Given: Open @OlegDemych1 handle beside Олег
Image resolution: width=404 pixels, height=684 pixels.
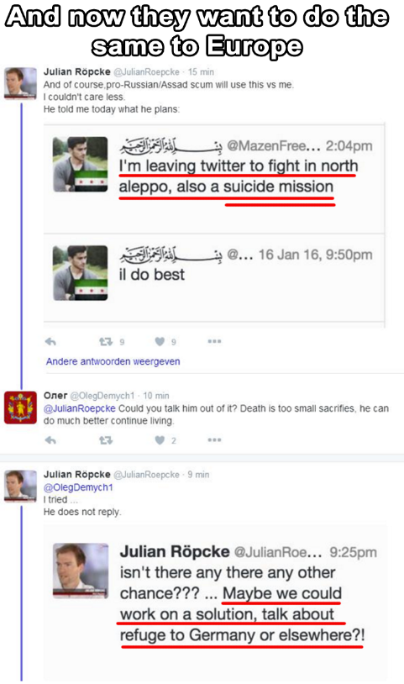Looking at the screenshot, I should [x=102, y=396].
